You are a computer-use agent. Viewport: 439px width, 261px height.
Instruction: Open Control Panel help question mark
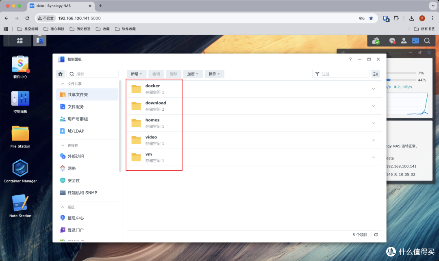click(350, 59)
